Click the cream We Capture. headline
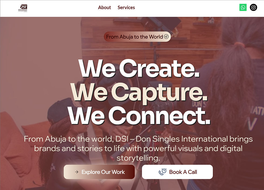 tap(139, 92)
